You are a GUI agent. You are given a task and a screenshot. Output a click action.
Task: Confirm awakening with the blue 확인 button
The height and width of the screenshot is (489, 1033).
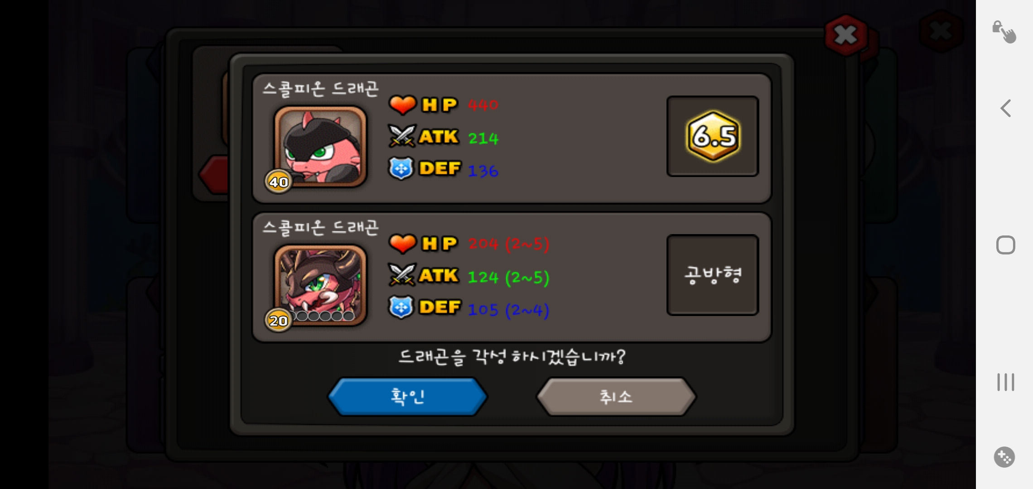(x=407, y=397)
